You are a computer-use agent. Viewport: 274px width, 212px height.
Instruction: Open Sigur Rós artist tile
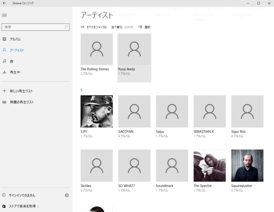(x=247, y=111)
